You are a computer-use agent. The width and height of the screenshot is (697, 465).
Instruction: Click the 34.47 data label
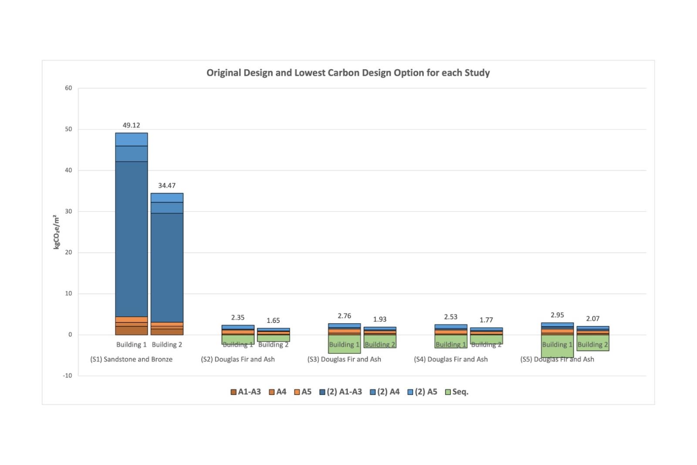click(x=167, y=186)
